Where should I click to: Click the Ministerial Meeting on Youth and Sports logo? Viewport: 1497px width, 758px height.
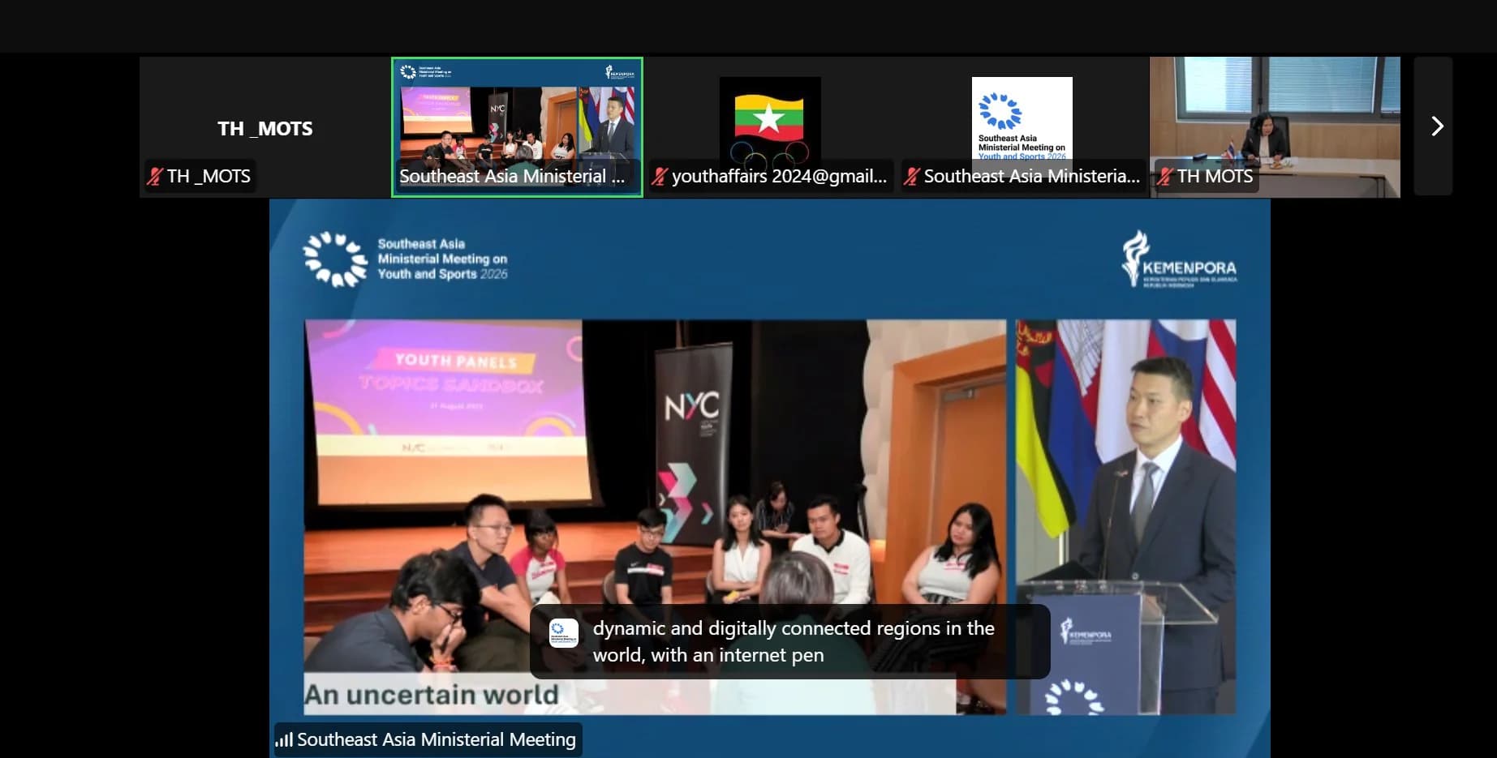coord(406,259)
